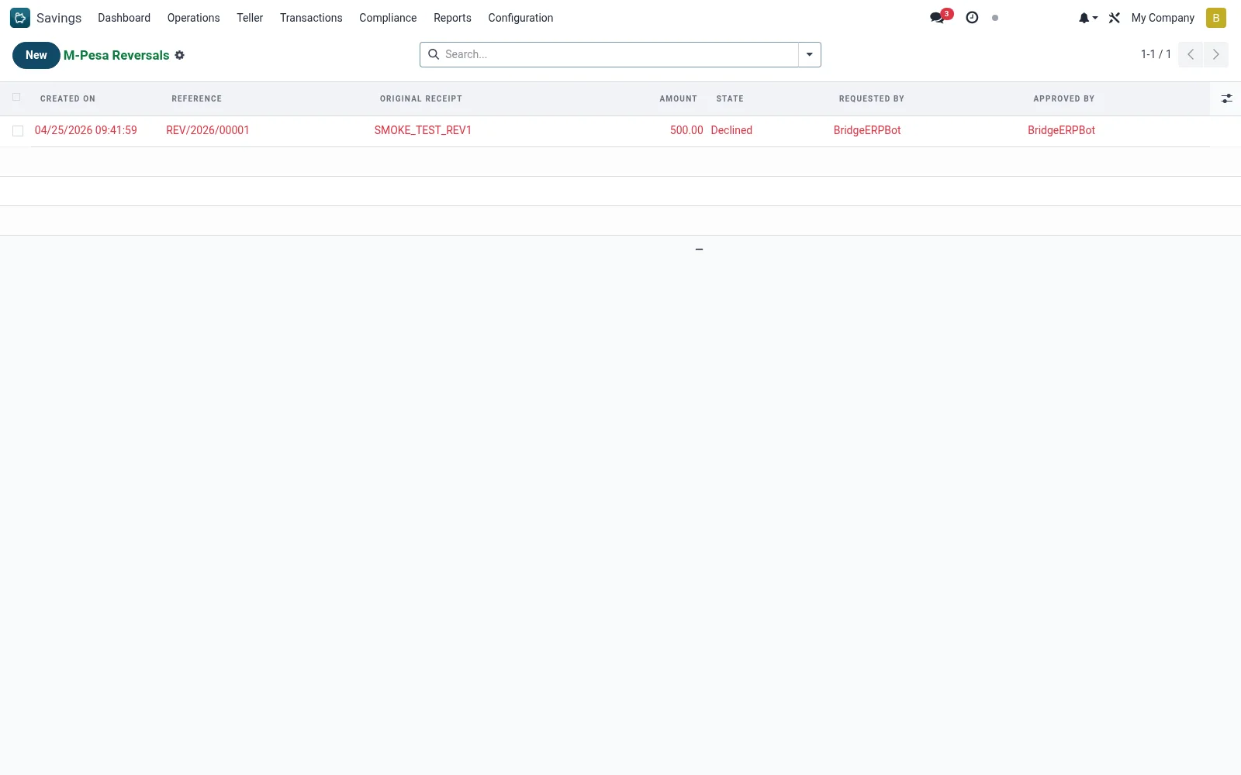Sort by Created On column header
This screenshot has width=1241, height=775.
pyautogui.click(x=67, y=98)
